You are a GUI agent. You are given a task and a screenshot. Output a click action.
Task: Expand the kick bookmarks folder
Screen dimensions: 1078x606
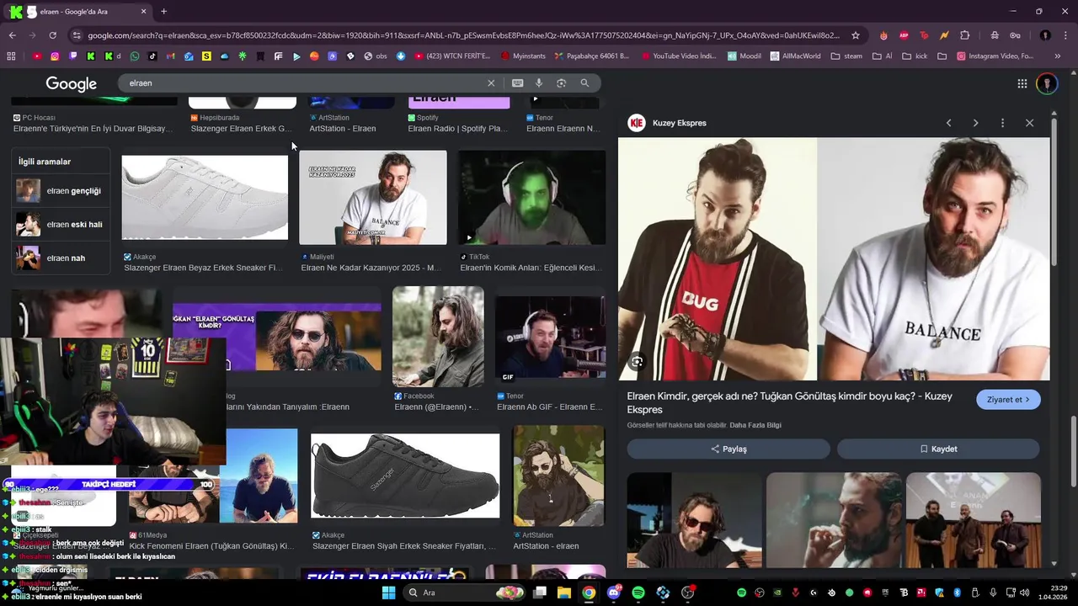(915, 56)
